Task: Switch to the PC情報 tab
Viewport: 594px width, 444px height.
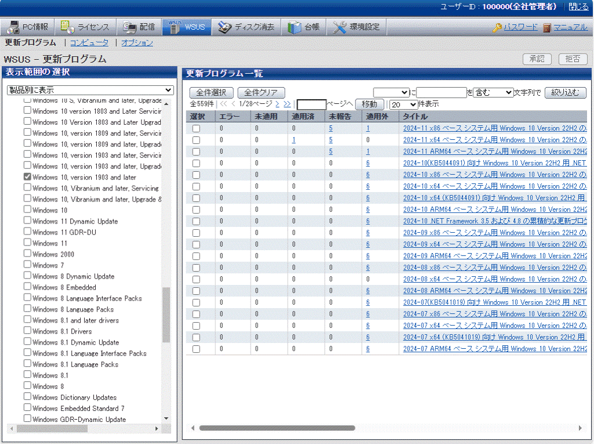Action: [x=28, y=27]
